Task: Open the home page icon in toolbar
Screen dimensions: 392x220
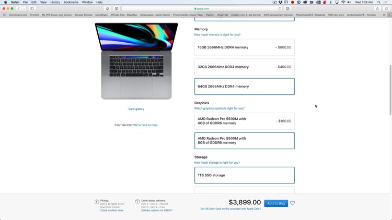Action: (x=107, y=8)
